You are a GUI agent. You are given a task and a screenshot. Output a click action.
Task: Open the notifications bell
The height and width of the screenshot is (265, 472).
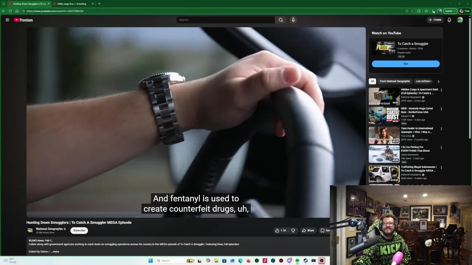click(x=449, y=20)
